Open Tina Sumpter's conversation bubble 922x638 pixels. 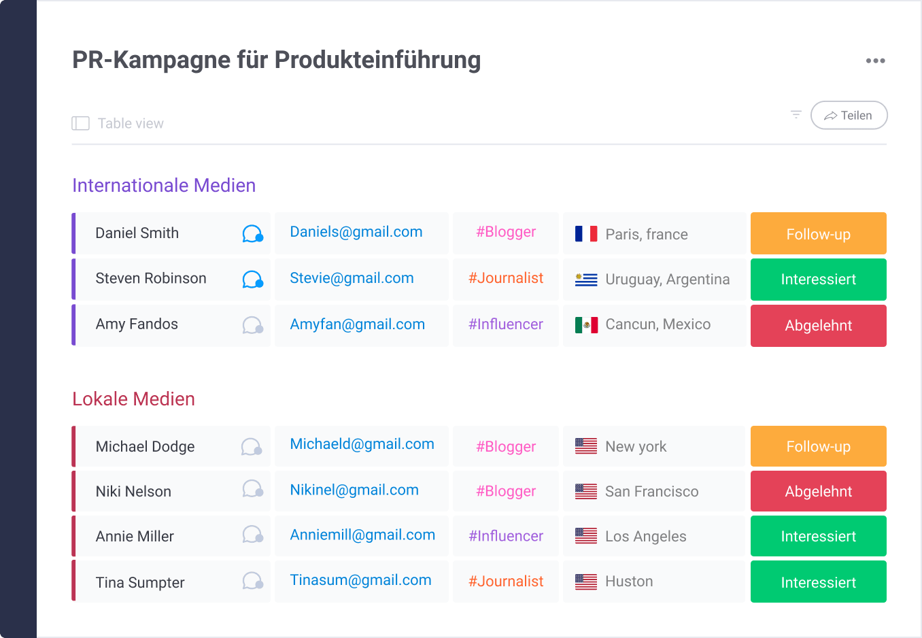coord(252,580)
